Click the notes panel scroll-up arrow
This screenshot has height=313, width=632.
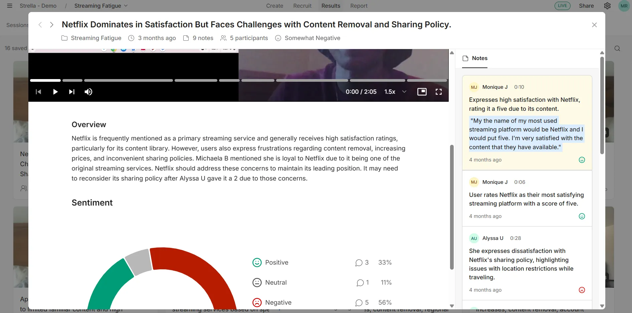coord(602,53)
